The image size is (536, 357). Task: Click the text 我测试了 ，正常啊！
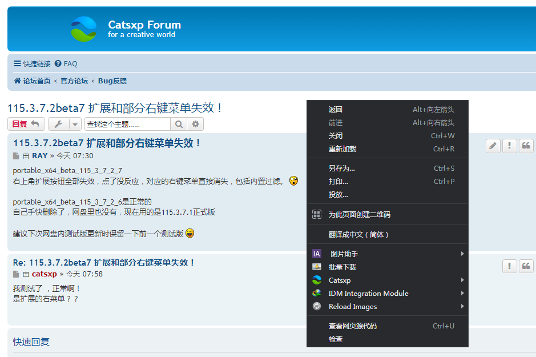(46, 288)
